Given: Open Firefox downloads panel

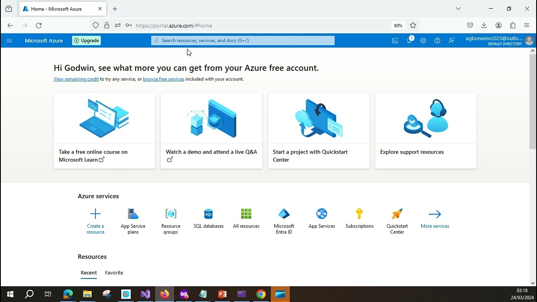Looking at the screenshot, I should pyautogui.click(x=484, y=26).
